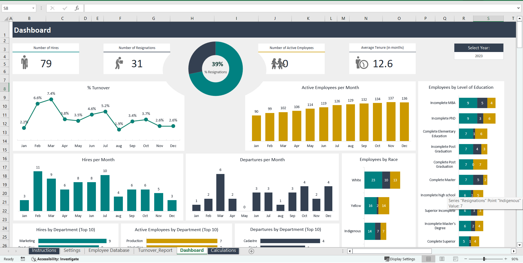Switch to Page Layout view icon
Viewport: 523px width, 263px height.
(x=442, y=259)
